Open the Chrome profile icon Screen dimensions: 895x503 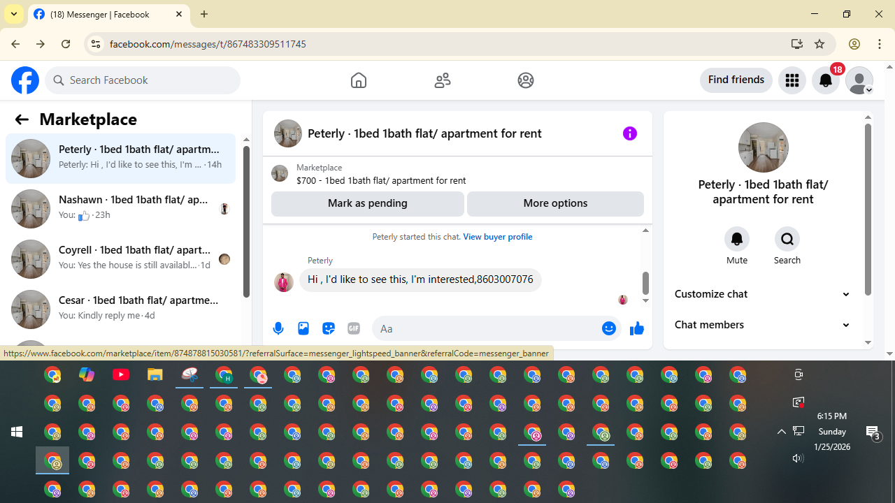[854, 44]
